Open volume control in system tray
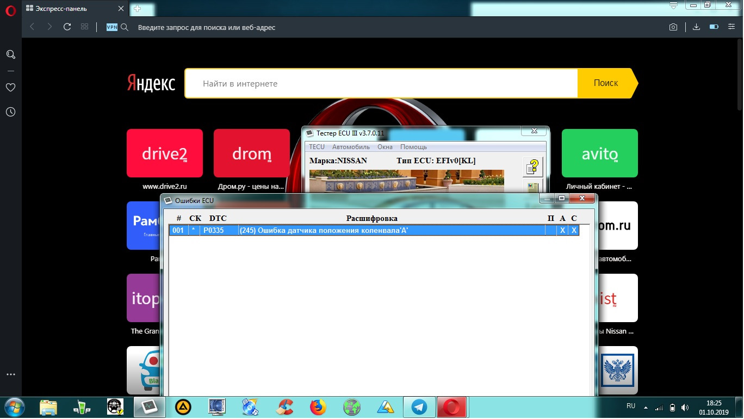The width and height of the screenshot is (744, 419). point(684,407)
